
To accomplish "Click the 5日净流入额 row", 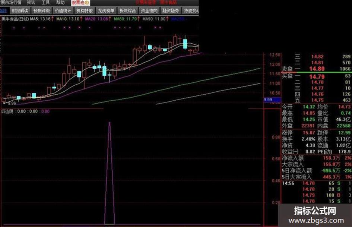I will pyautogui.click(x=317, y=171).
